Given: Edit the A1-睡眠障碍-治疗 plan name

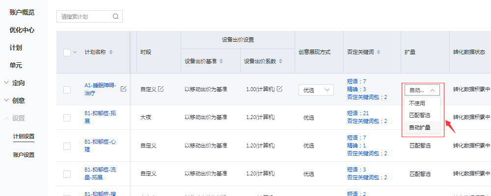Looking at the screenshot, I should (124, 89).
